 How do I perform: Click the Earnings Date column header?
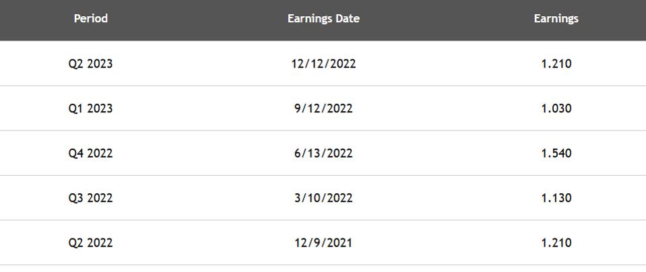pos(323,19)
